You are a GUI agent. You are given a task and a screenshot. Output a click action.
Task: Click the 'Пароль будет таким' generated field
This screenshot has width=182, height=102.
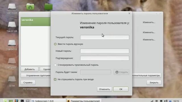coord(96,72)
